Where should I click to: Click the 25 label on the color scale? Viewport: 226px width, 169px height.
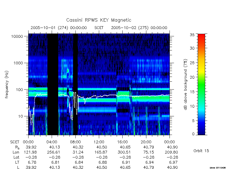click(192, 63)
